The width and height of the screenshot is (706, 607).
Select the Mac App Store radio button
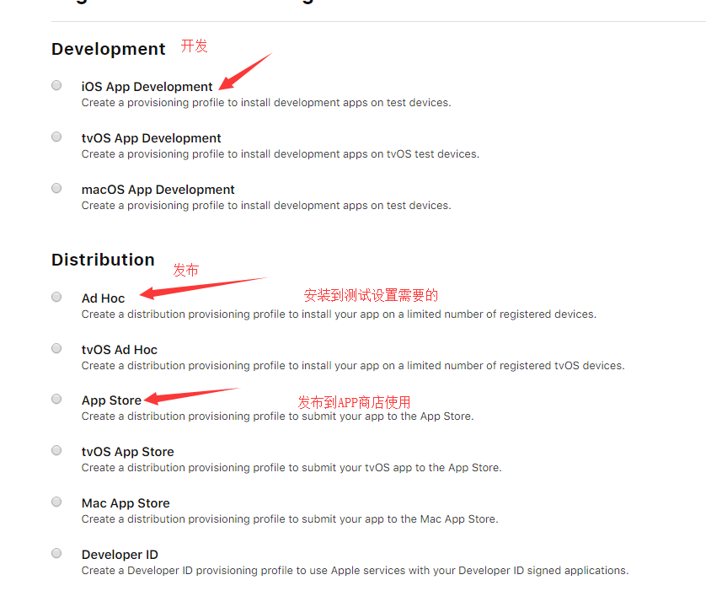pyautogui.click(x=56, y=501)
